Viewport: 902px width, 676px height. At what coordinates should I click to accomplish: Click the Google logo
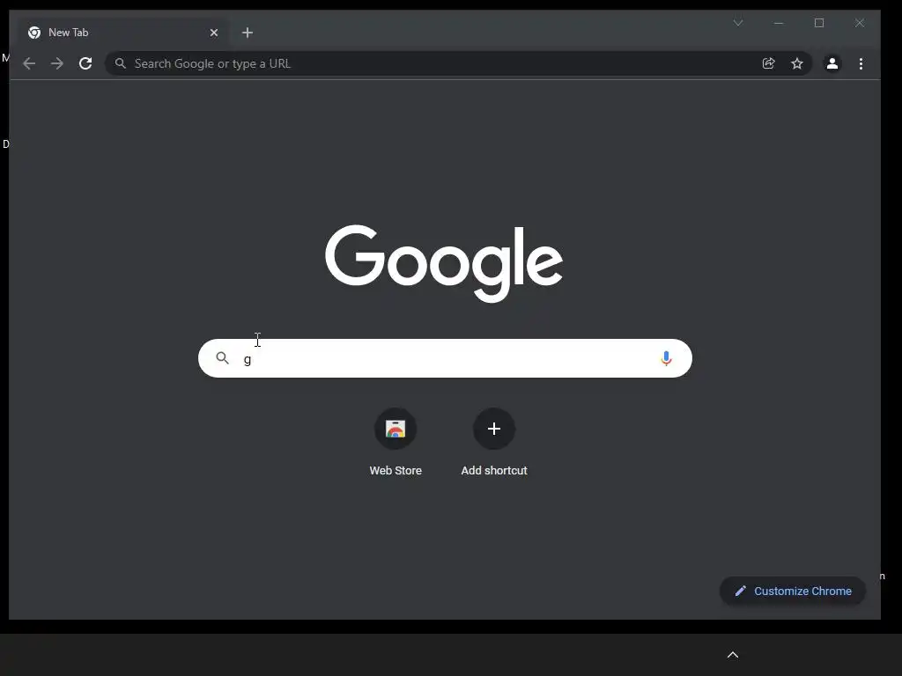[444, 263]
